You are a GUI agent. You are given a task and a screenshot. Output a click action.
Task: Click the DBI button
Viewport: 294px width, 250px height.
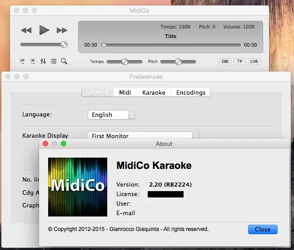click(x=225, y=62)
